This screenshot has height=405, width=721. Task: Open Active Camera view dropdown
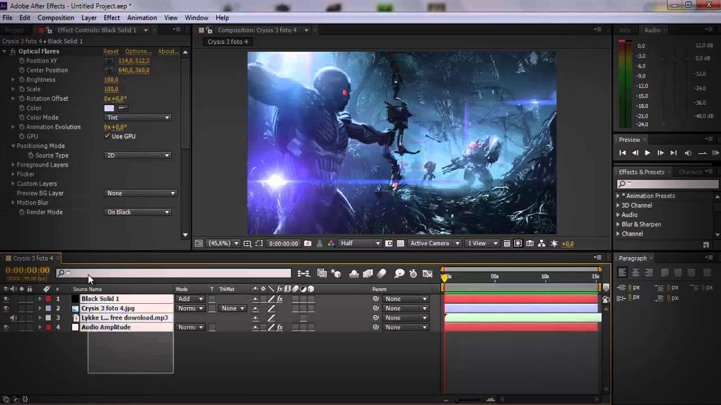point(435,244)
